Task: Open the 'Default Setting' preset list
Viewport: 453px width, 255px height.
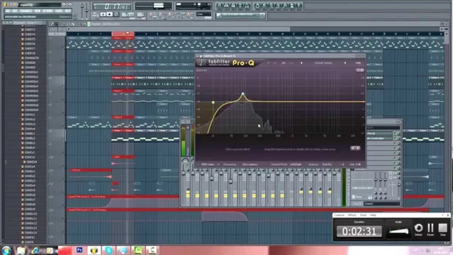Action: (x=323, y=63)
